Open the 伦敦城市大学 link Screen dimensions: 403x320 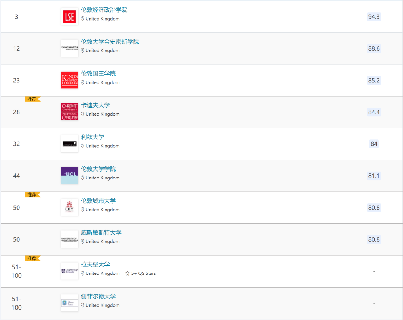click(99, 201)
